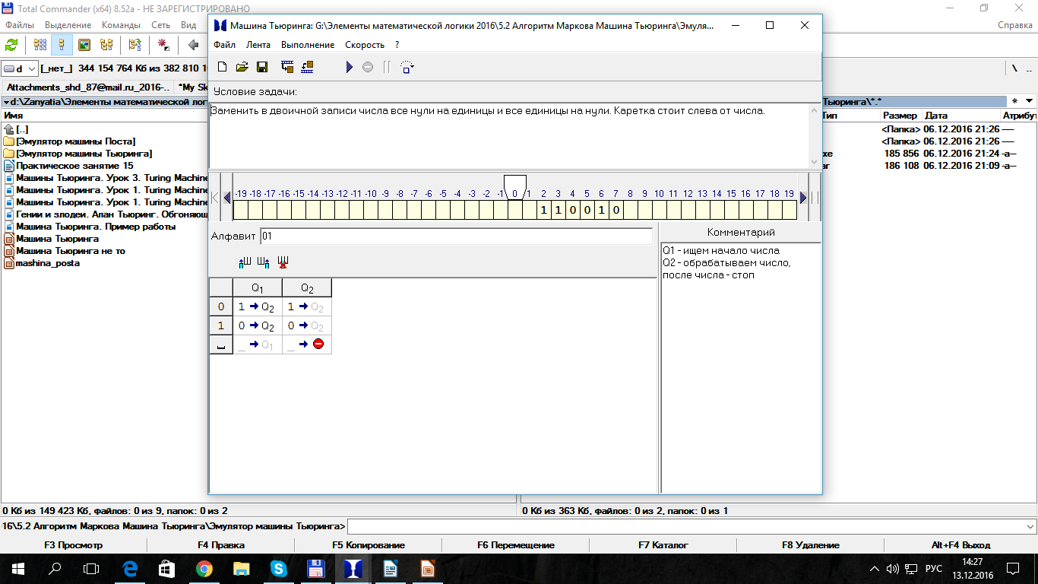Open Skype from the taskbar
This screenshot has height=584, width=1038.
click(x=278, y=568)
